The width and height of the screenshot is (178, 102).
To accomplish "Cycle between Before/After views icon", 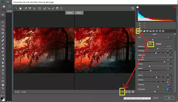I will tap(122, 92).
